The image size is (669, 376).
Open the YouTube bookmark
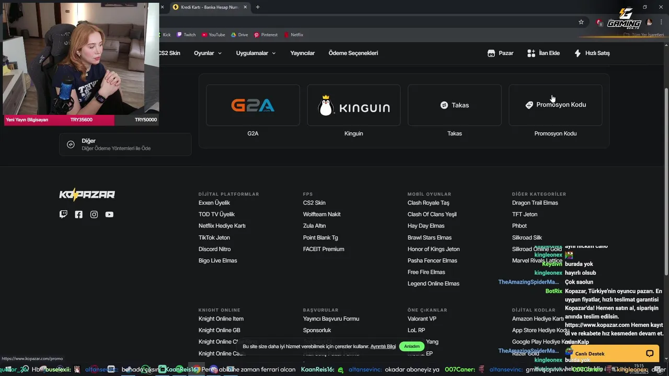point(213,35)
